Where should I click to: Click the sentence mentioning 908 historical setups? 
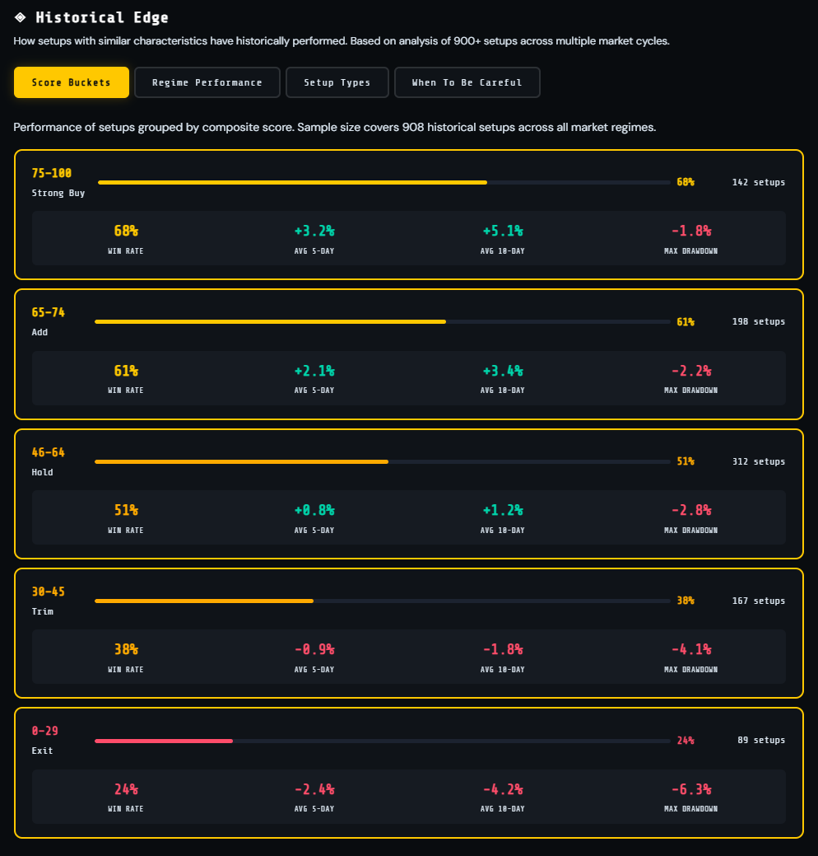click(334, 127)
